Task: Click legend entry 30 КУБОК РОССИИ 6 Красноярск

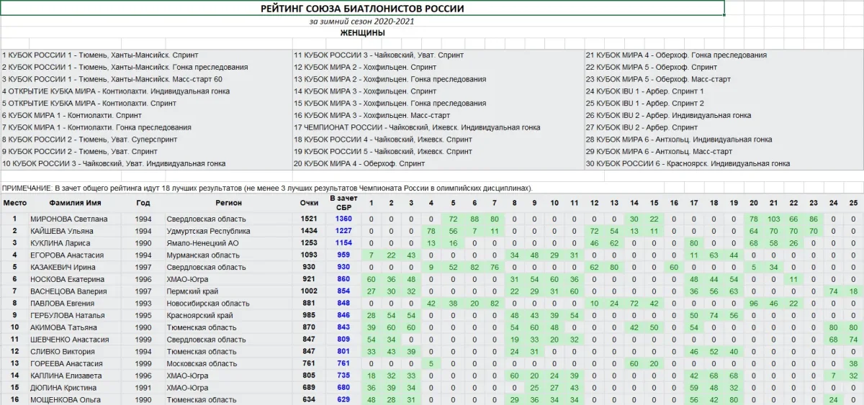Action: (x=688, y=164)
